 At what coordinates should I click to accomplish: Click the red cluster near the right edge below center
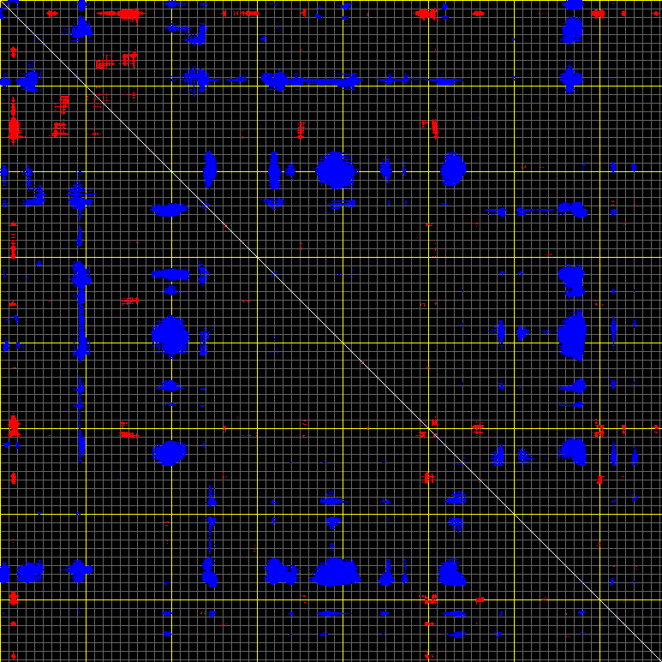[x=599, y=426]
